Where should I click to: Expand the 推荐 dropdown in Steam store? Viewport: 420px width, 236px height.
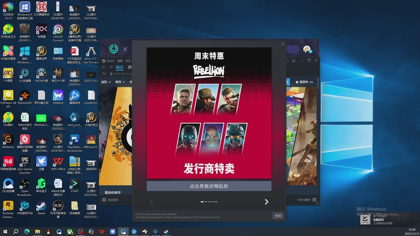click(x=120, y=82)
